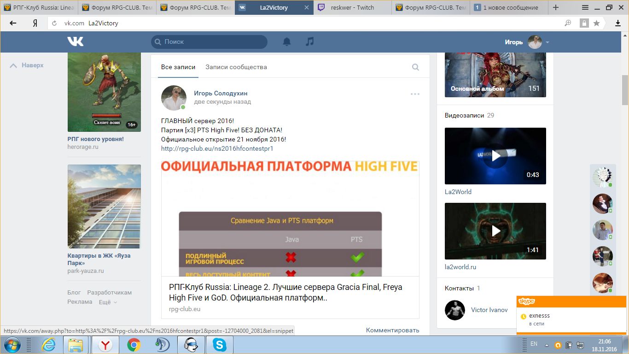Image resolution: width=629 pixels, height=354 pixels.
Task: Open Yandex Browser taskbar icon
Action: [x=105, y=345]
